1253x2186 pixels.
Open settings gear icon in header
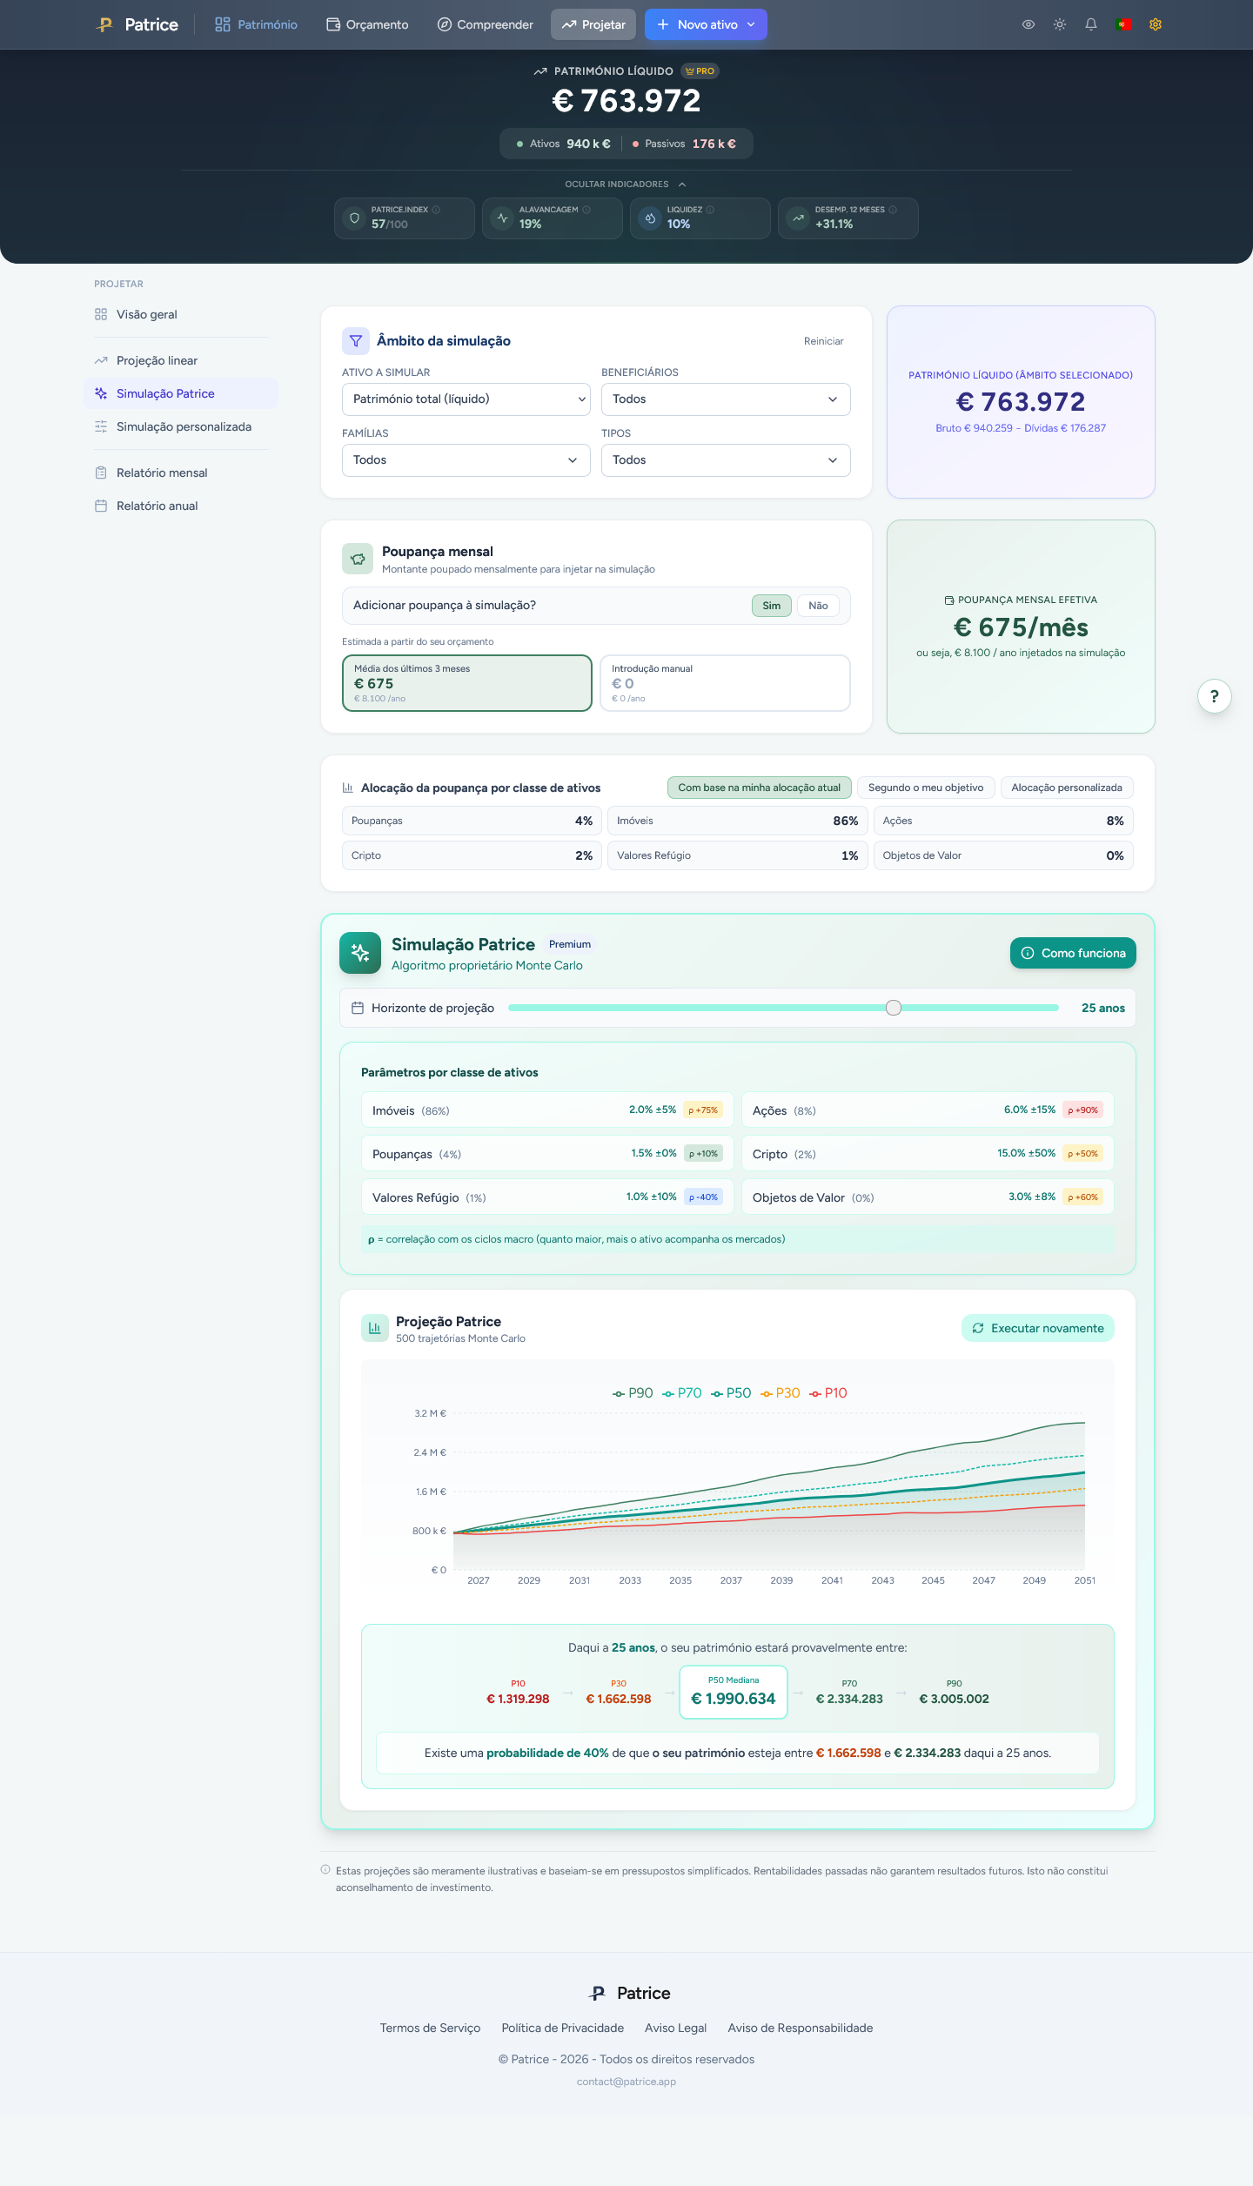[1156, 24]
